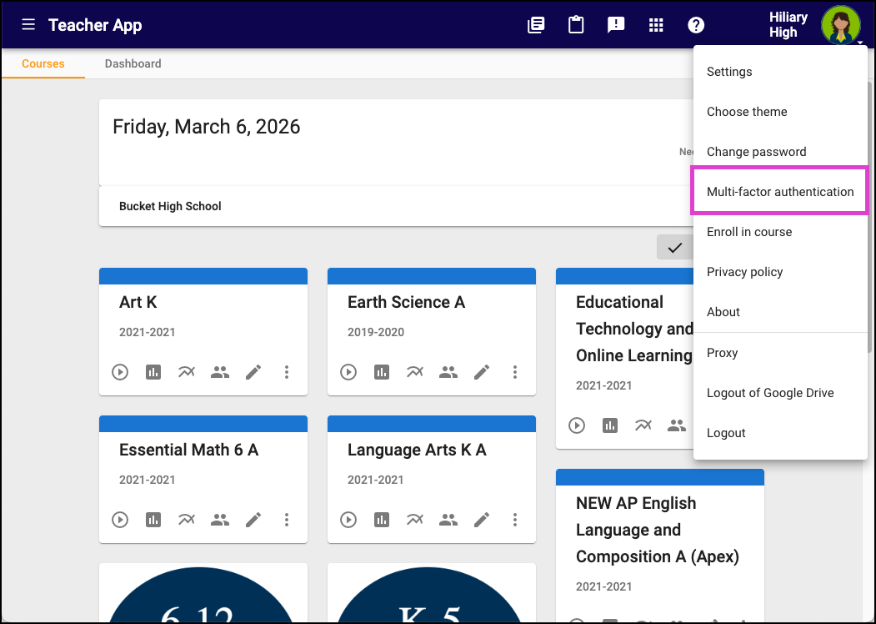This screenshot has height=624, width=876.
Task: Open the Art K students people icon
Action: tap(220, 372)
